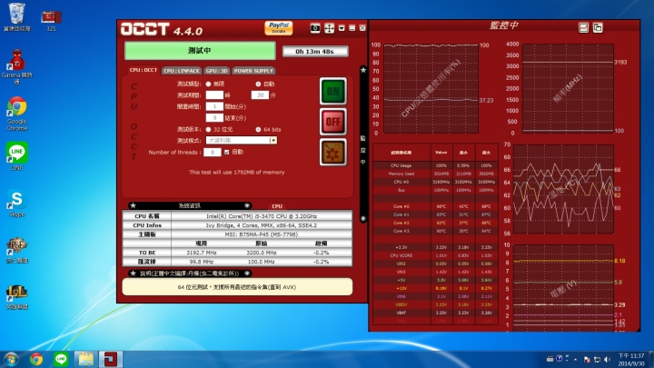654x368 pixels.
Task: Open the Recycle Bin desktop icon
Action: [x=16, y=16]
